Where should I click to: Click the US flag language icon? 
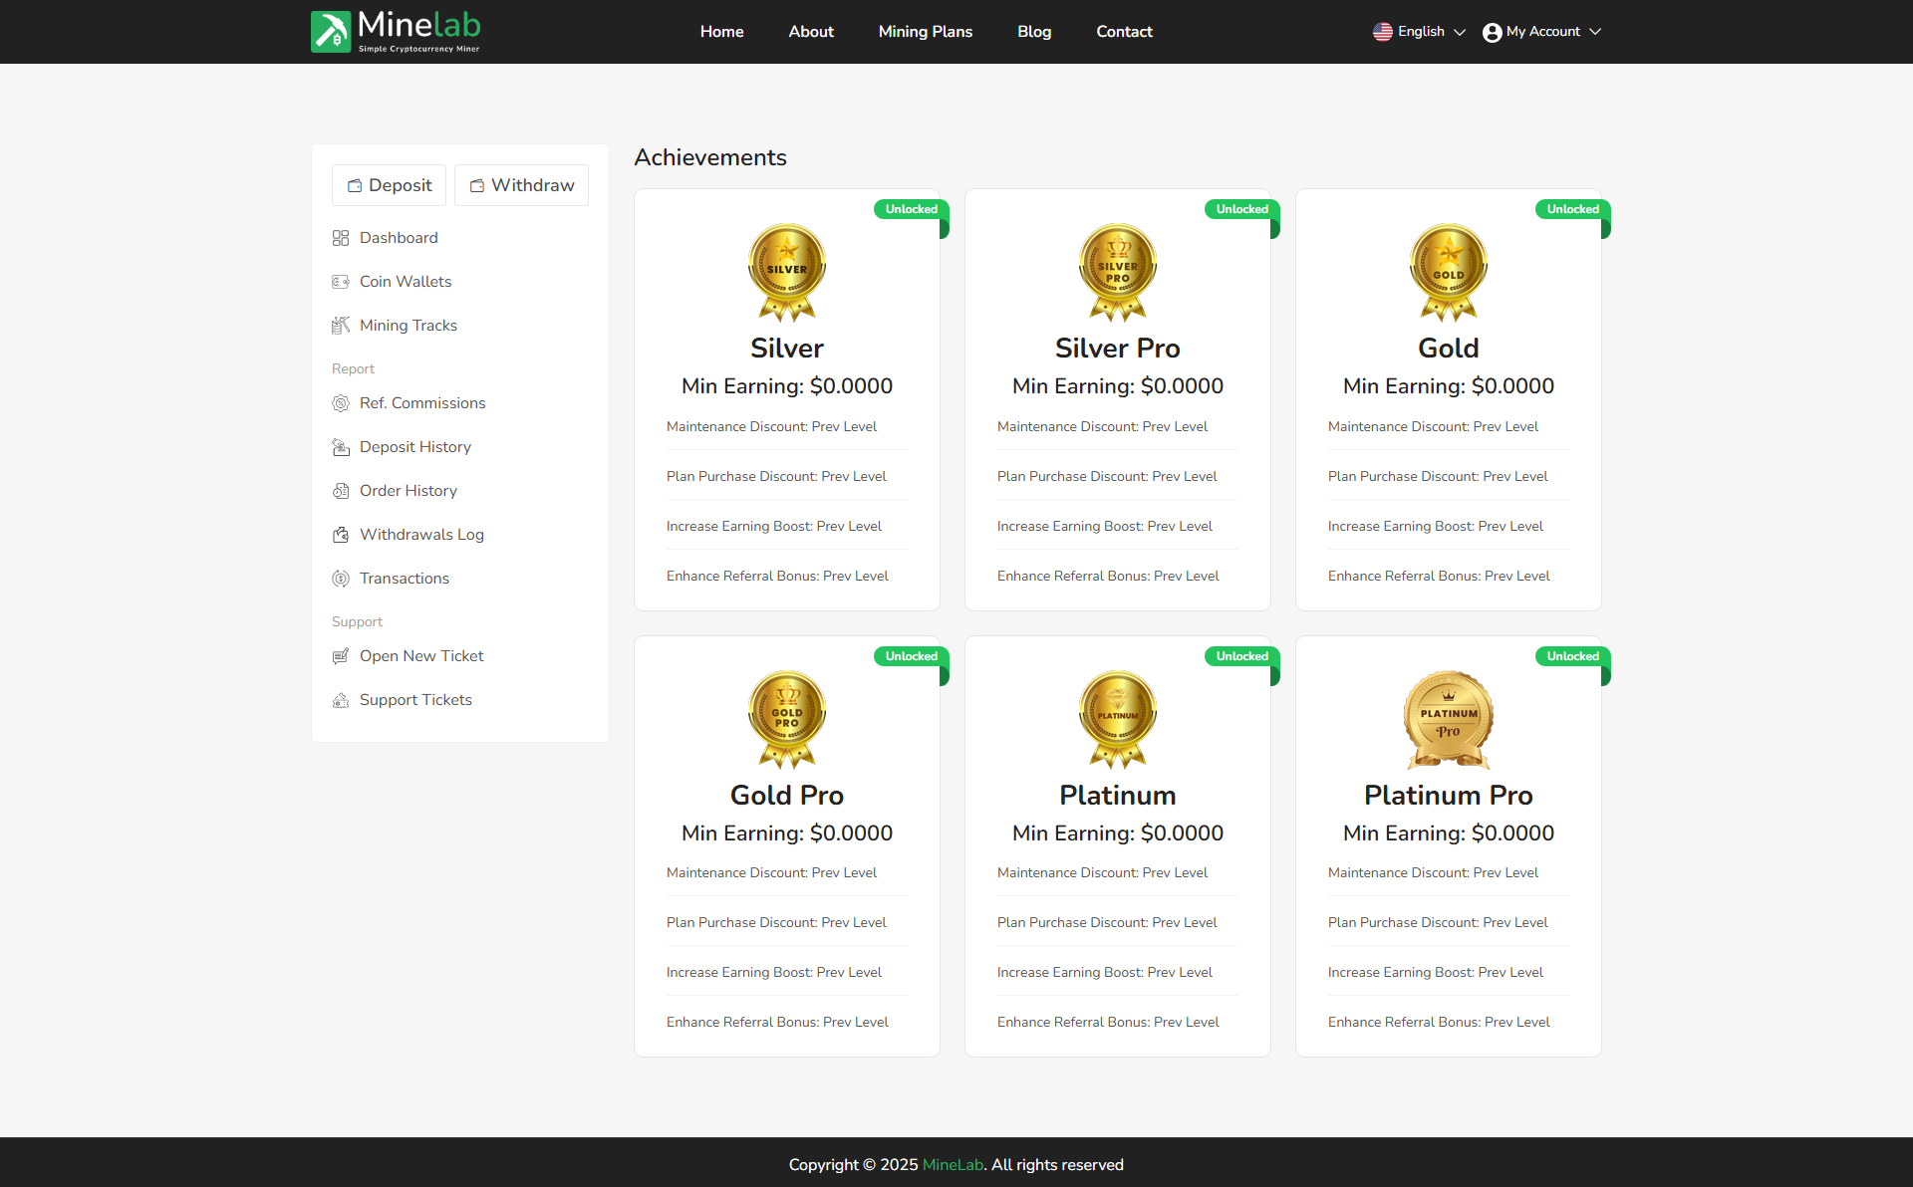tap(1382, 32)
